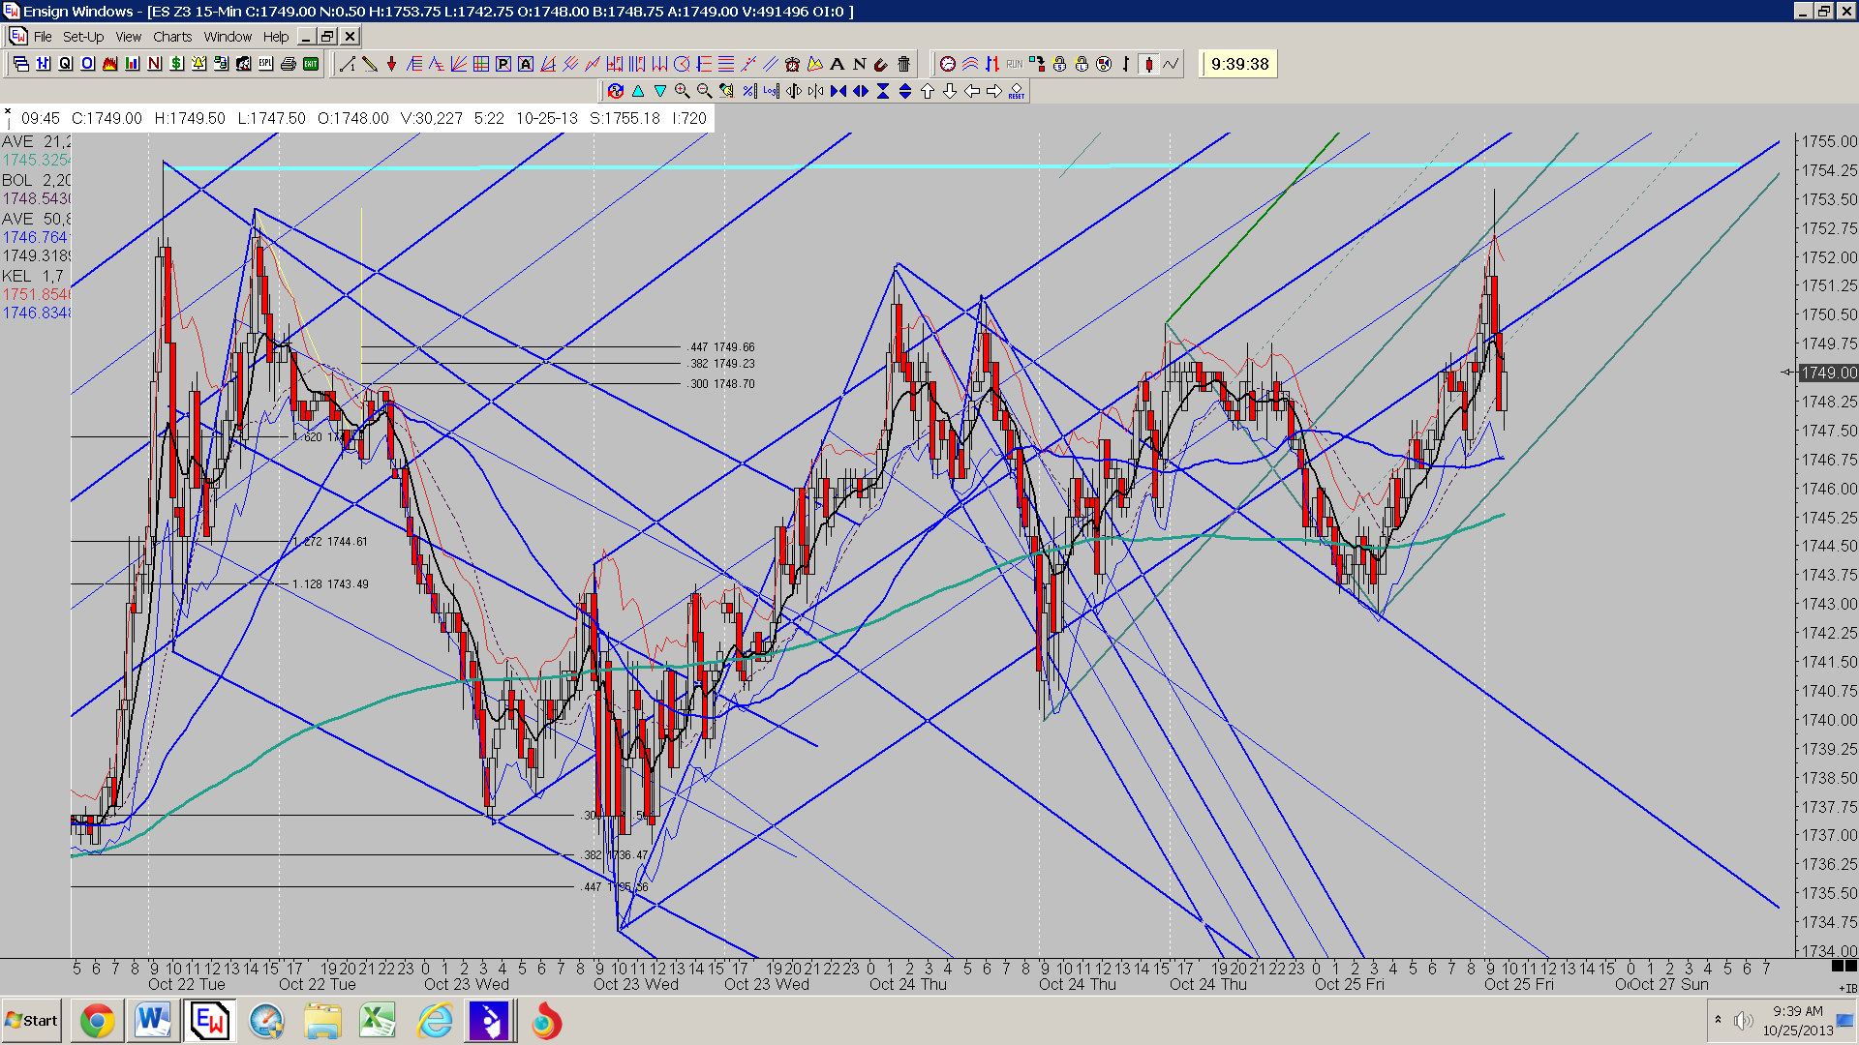Open Google Chrome from the taskbar
Image resolution: width=1859 pixels, height=1045 pixels.
(x=97, y=1021)
